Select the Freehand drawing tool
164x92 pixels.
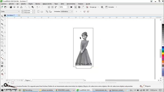point(2,32)
